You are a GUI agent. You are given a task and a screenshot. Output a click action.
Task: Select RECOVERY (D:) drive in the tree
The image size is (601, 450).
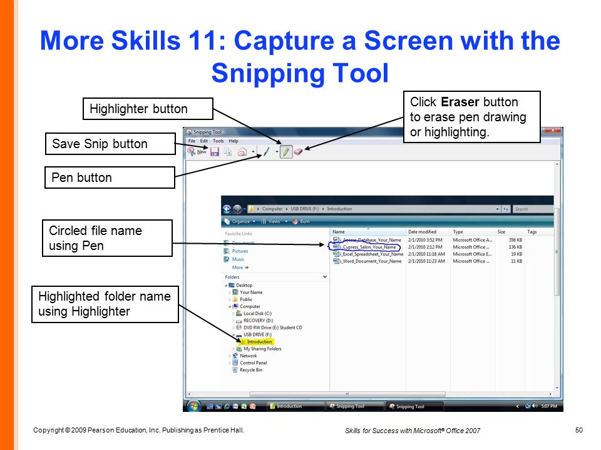[x=258, y=321]
